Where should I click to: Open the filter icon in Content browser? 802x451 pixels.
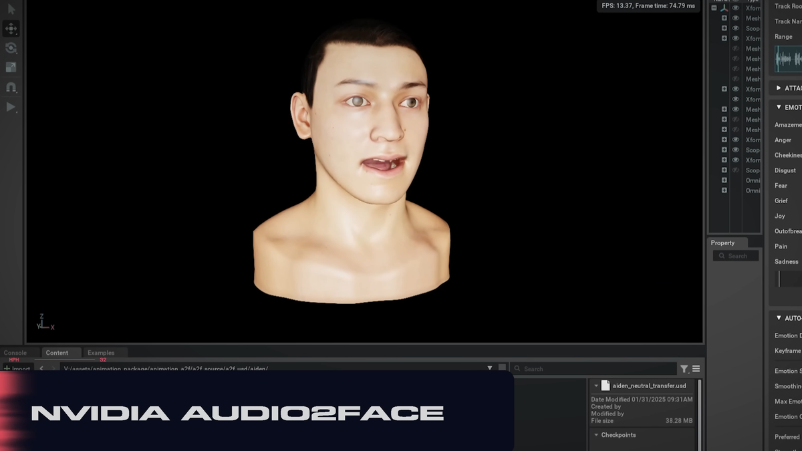pyautogui.click(x=684, y=369)
